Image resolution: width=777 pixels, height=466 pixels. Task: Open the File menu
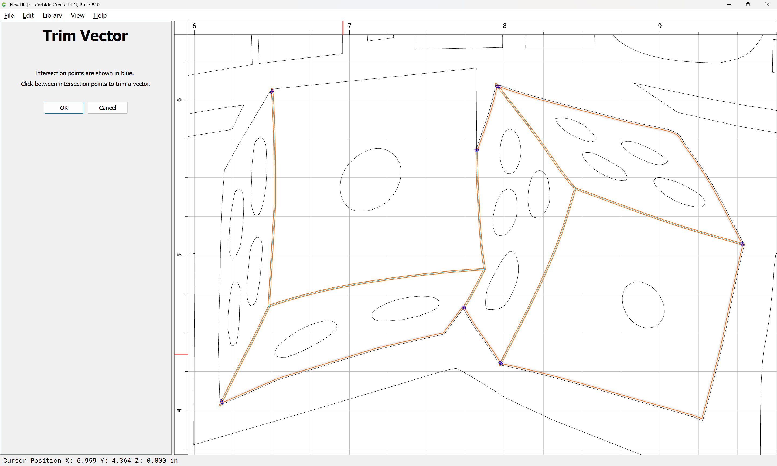9,15
